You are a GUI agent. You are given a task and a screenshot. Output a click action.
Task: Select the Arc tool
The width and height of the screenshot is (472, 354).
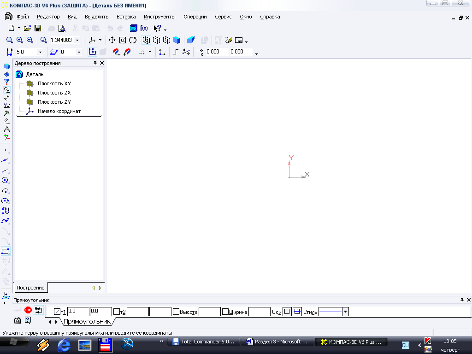[x=5, y=190]
